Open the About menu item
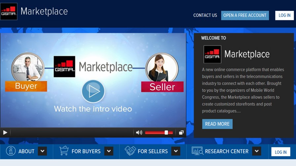This screenshot has width=296, height=166. pyautogui.click(x=26, y=151)
